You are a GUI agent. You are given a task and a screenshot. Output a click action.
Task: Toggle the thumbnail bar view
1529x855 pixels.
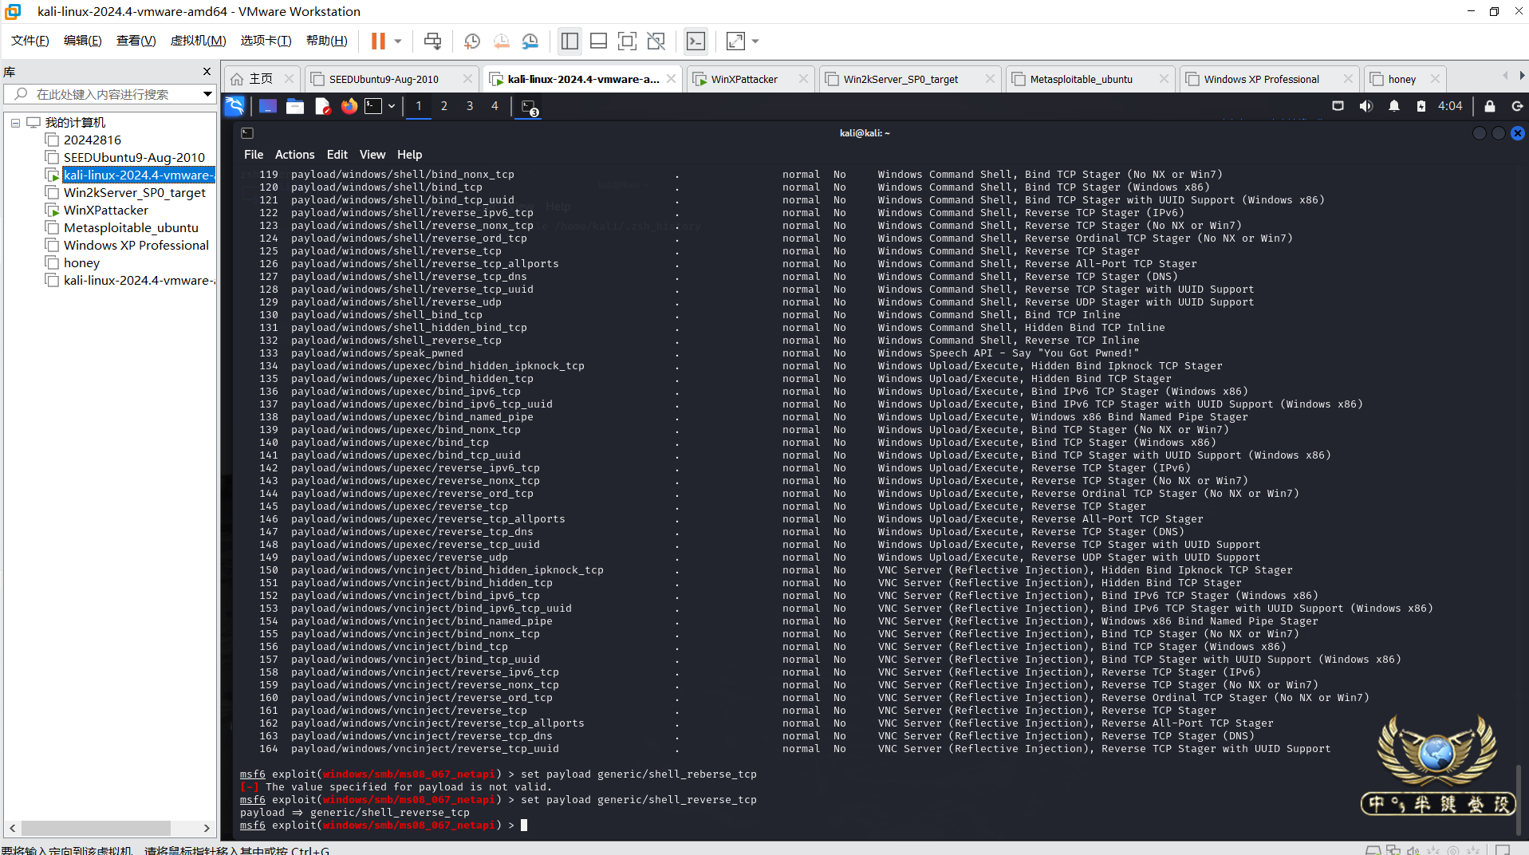[x=598, y=41]
